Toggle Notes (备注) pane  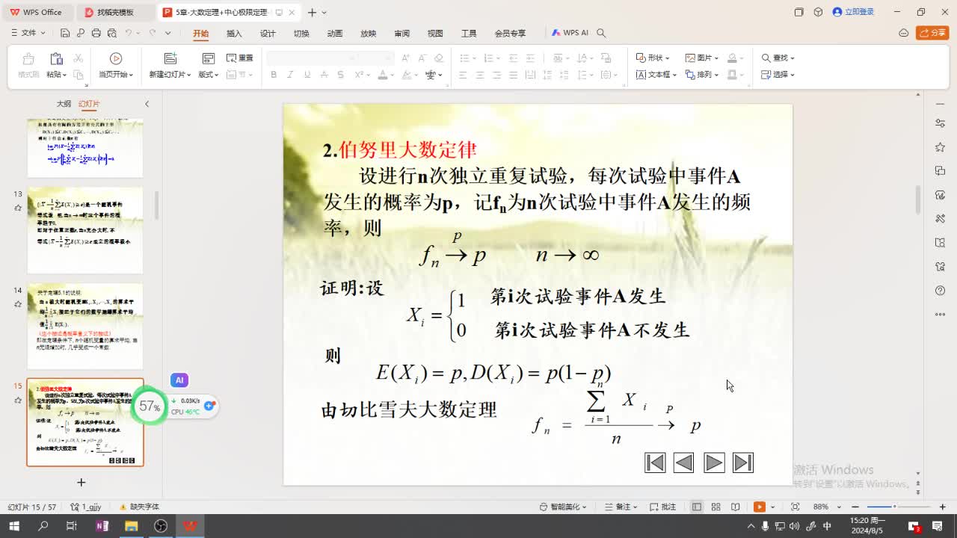tap(621, 507)
